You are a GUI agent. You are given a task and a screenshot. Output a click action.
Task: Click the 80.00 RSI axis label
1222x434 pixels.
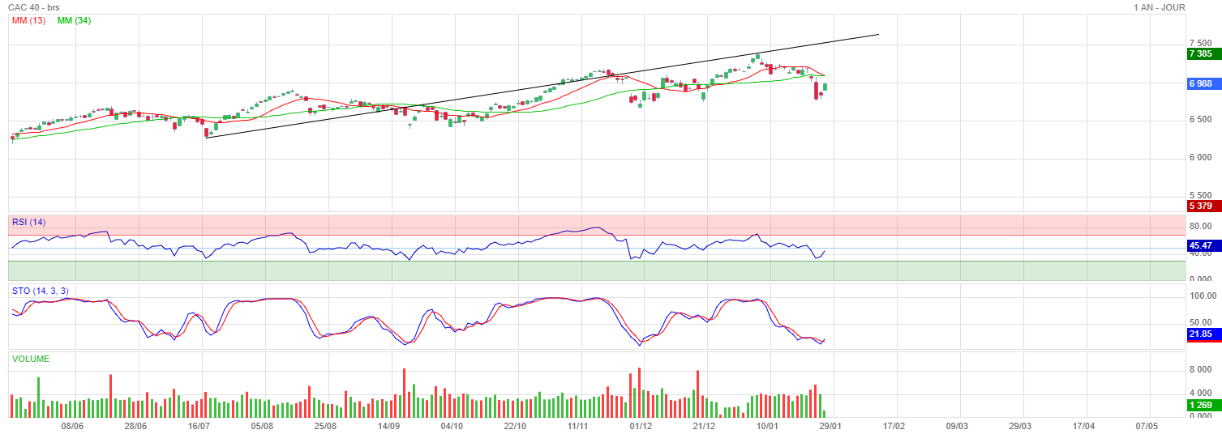point(1201,226)
